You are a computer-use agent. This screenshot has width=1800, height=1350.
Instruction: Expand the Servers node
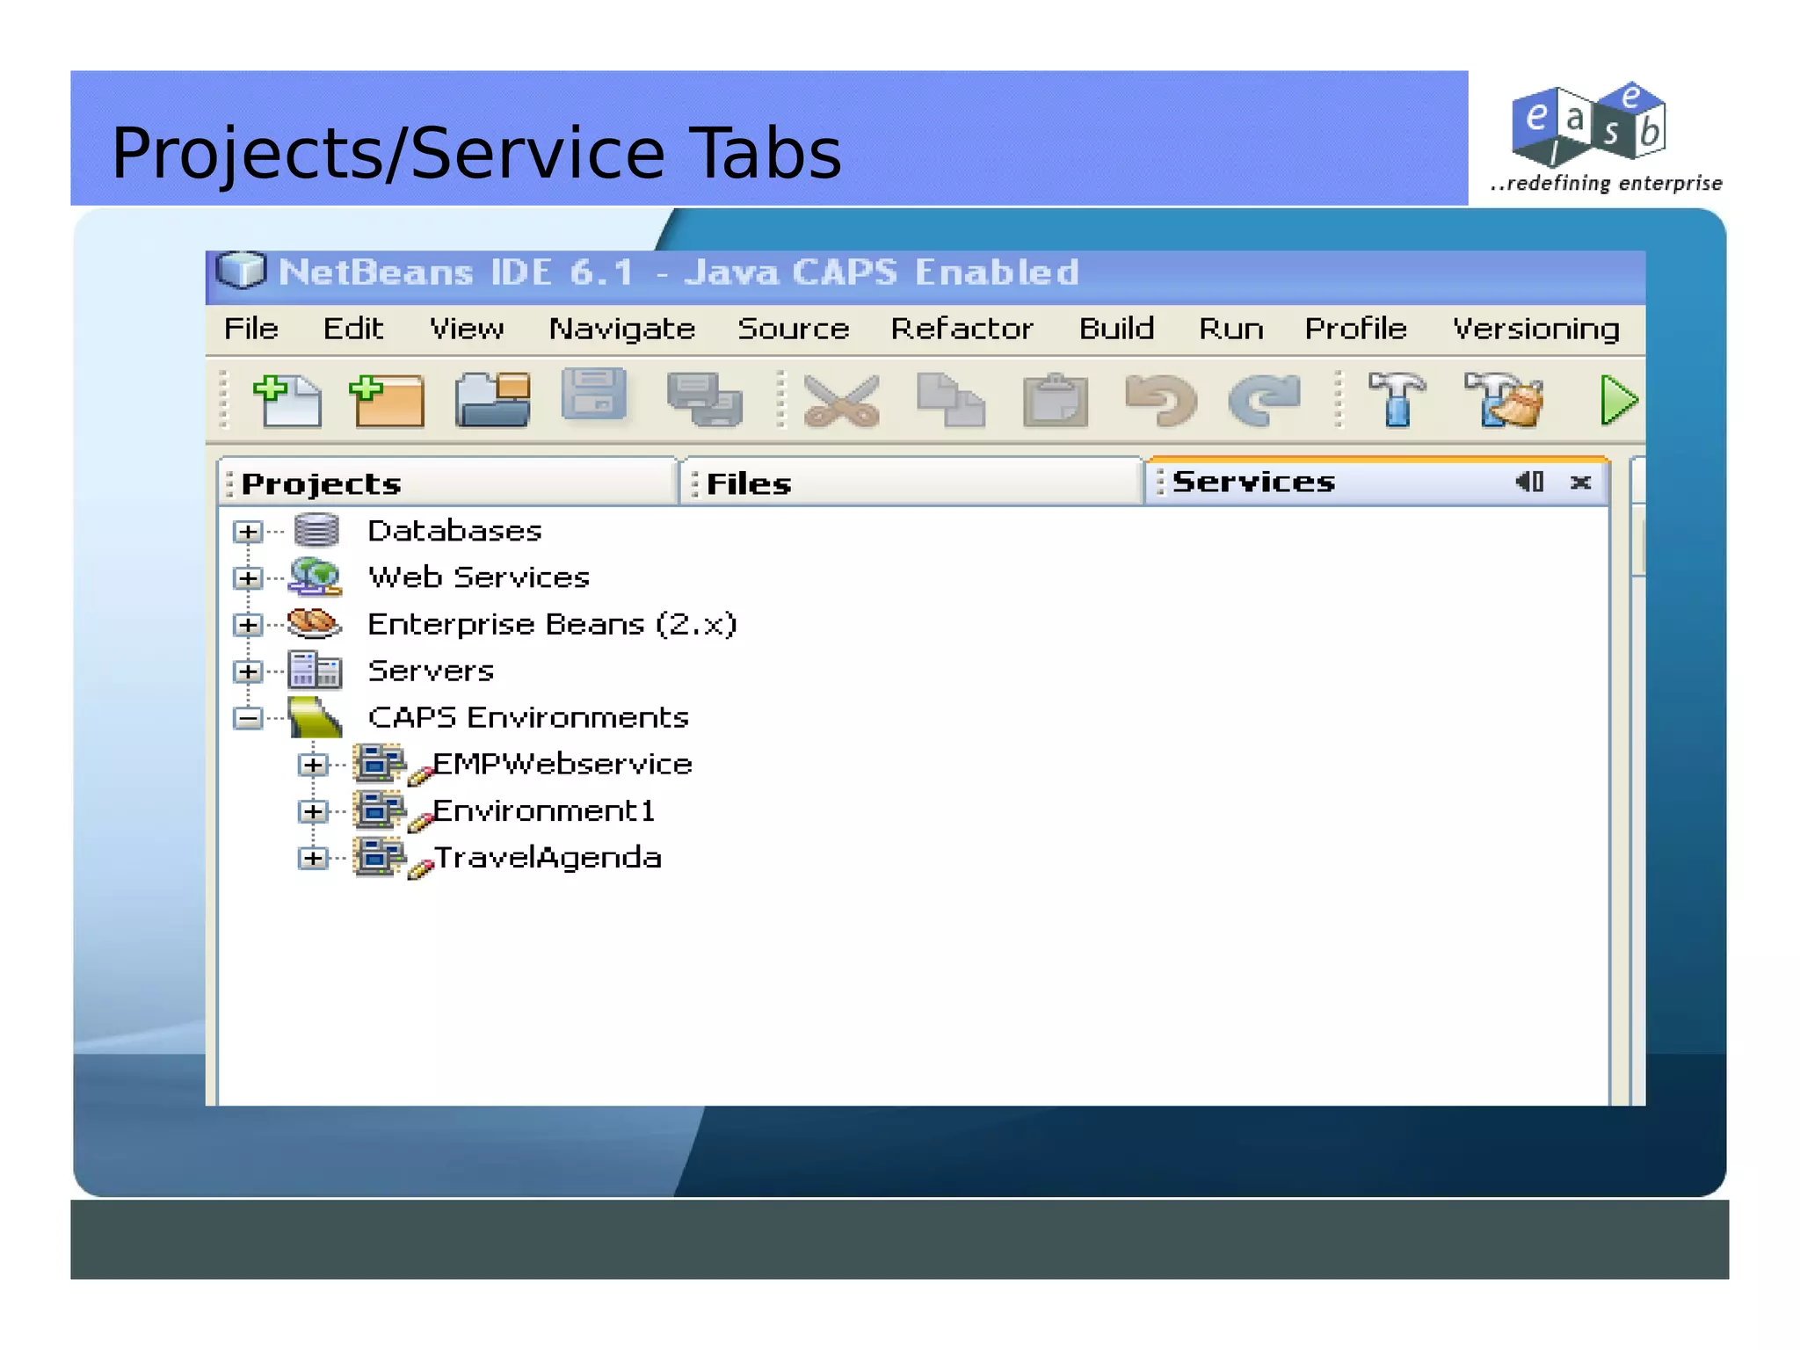coord(249,671)
